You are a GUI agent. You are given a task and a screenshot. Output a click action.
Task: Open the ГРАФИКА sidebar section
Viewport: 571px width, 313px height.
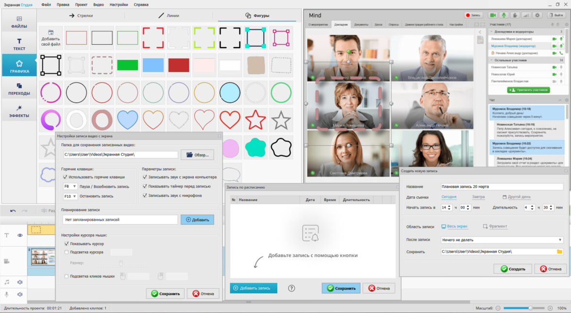pos(19,66)
